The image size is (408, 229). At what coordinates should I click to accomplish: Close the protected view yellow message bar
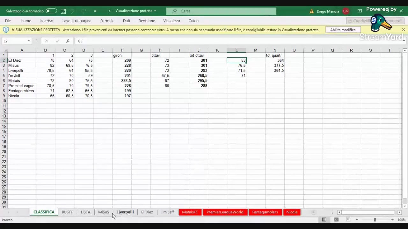coord(403,30)
